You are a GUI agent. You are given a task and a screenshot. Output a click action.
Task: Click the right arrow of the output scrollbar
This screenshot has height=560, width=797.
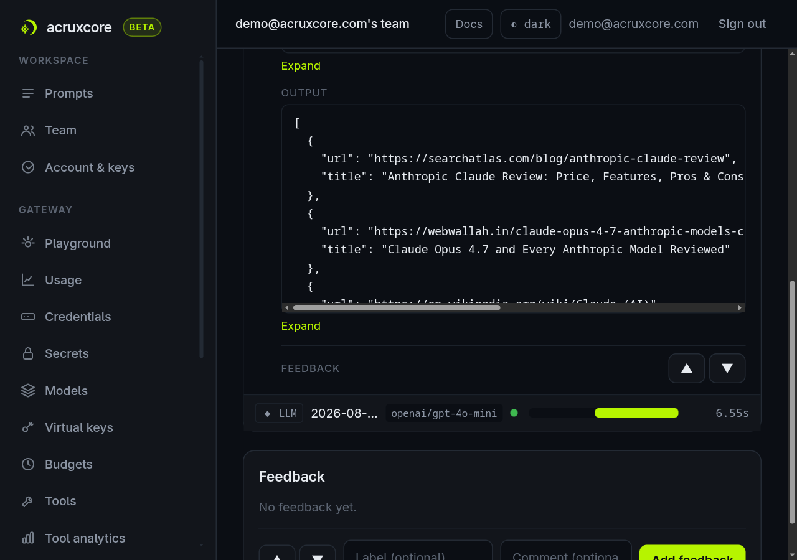click(740, 307)
